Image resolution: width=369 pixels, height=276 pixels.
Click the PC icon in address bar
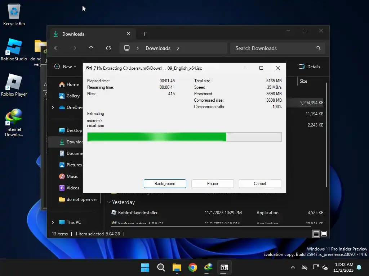[x=127, y=48]
